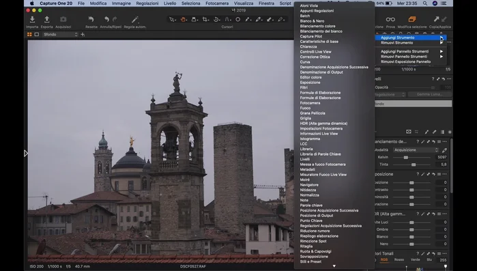
Task: Expand Rimuovi Strumento submenu
Action: click(x=441, y=43)
